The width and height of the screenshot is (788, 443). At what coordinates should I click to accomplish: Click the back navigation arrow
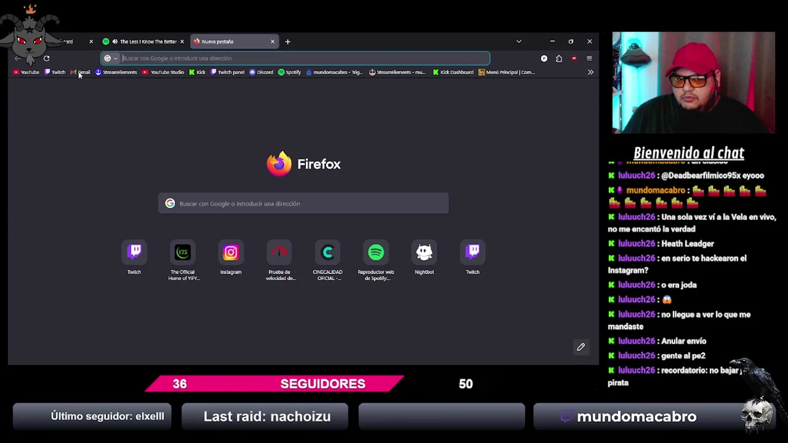tap(17, 58)
